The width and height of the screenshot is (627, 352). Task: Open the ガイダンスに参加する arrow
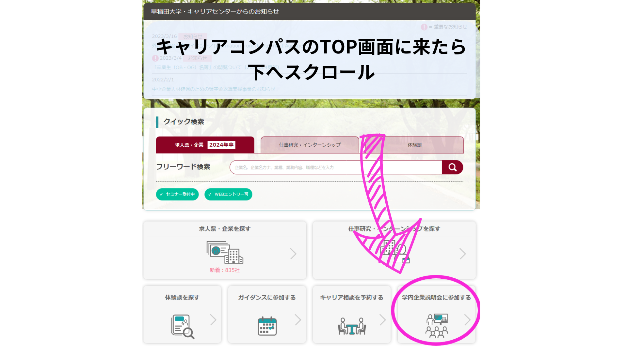click(298, 320)
